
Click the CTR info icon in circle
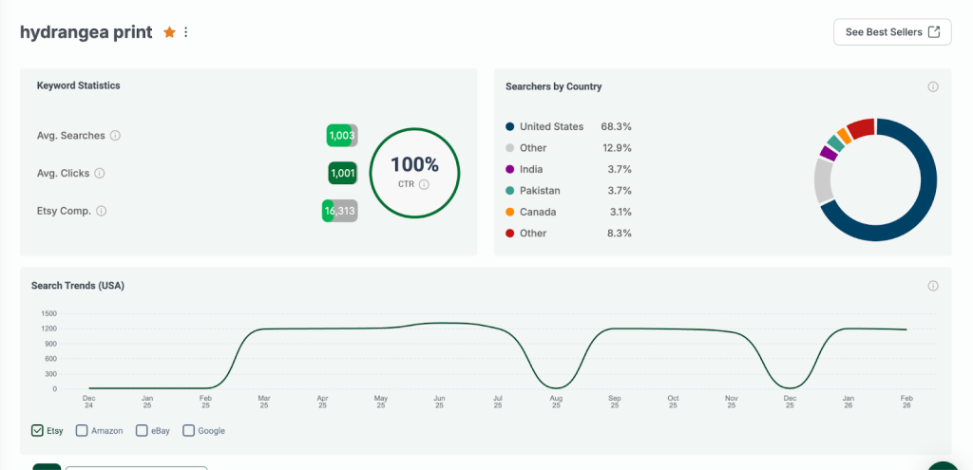point(425,184)
